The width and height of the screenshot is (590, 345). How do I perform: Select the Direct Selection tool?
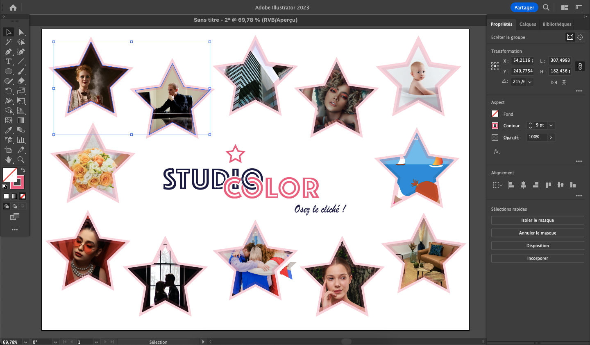tap(21, 32)
